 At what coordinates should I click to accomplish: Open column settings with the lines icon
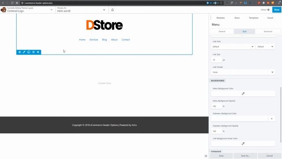tap(33, 52)
